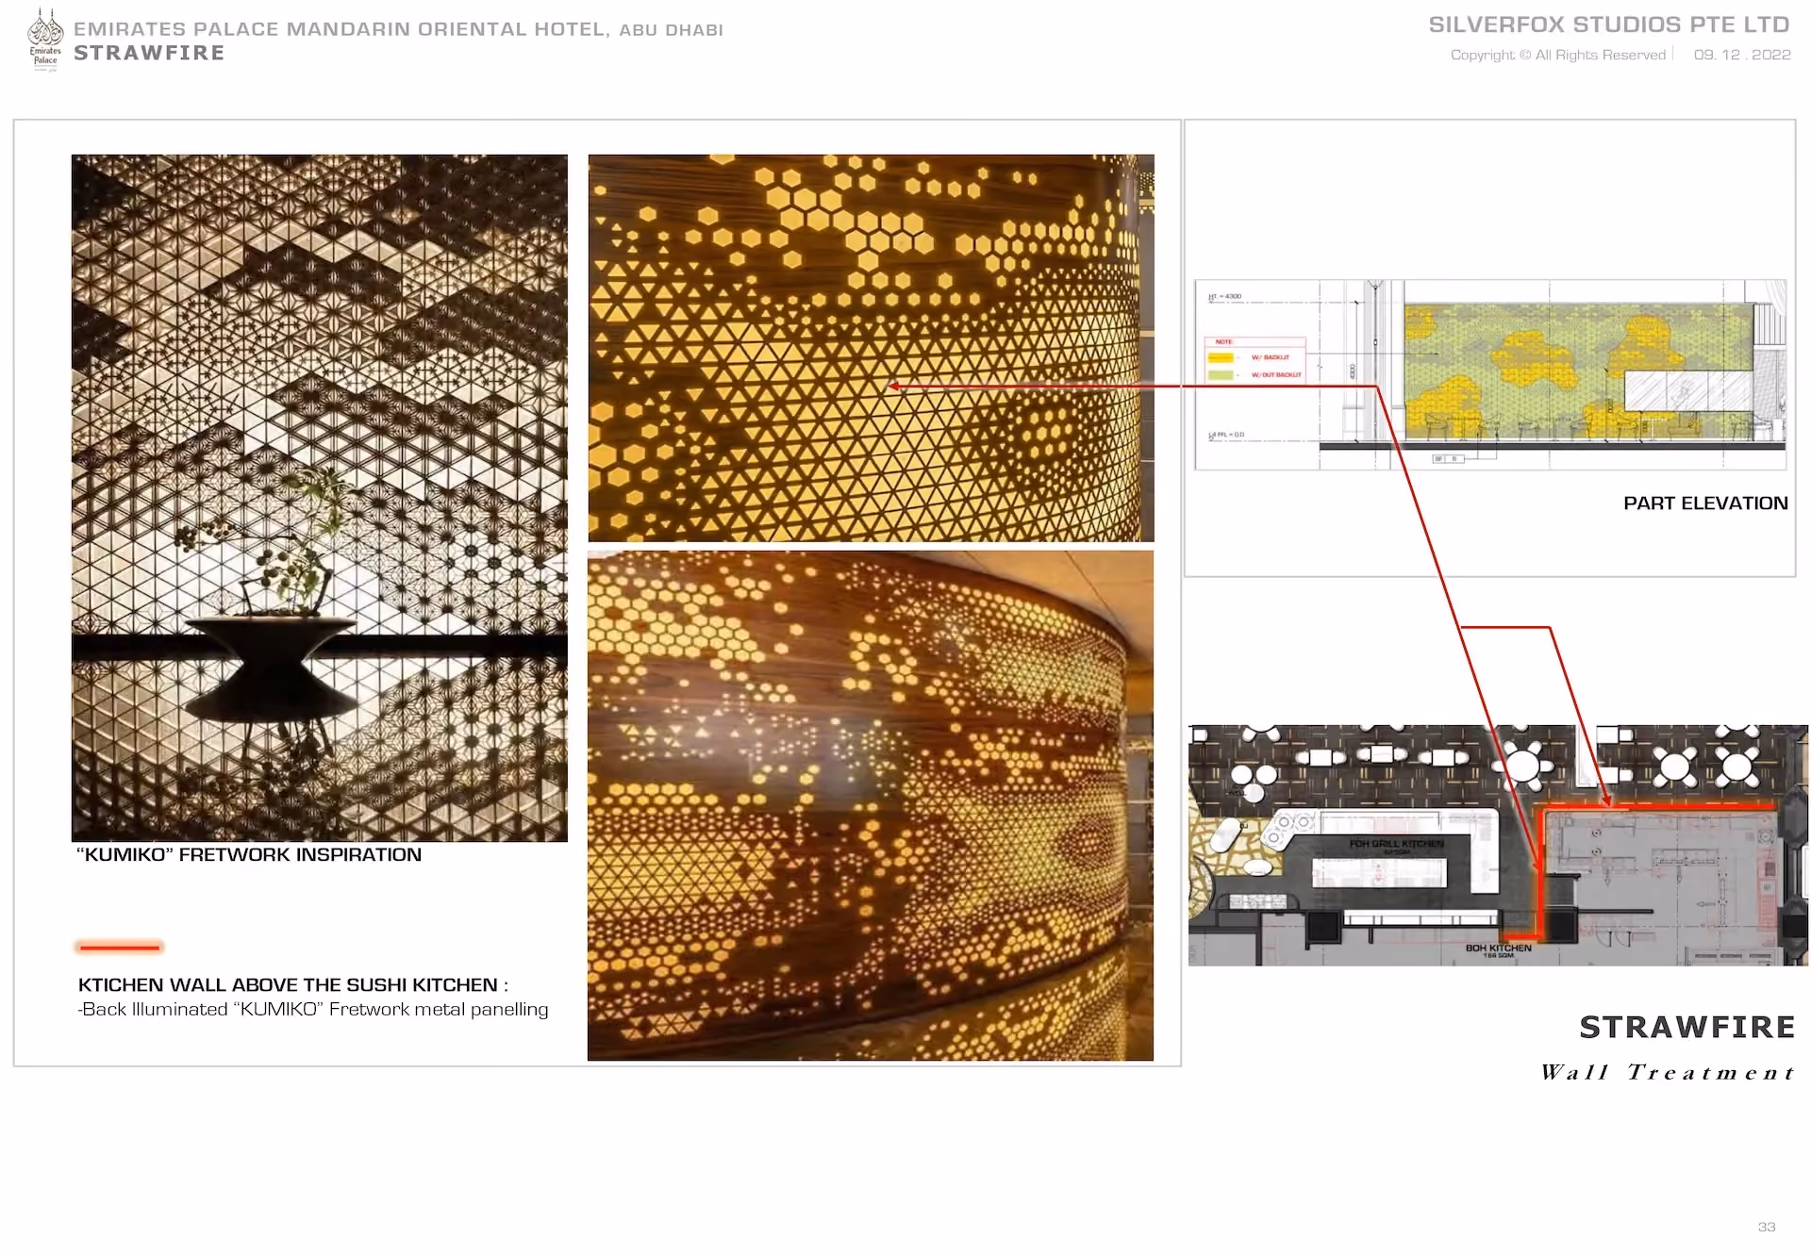The height and width of the screenshot is (1254, 1811).
Task: Click the top backlit hexagon wall photo
Action: (871, 348)
